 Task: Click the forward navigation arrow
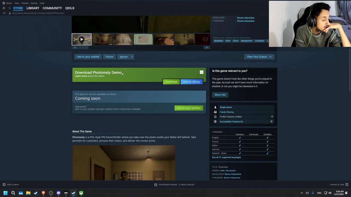[9, 8]
